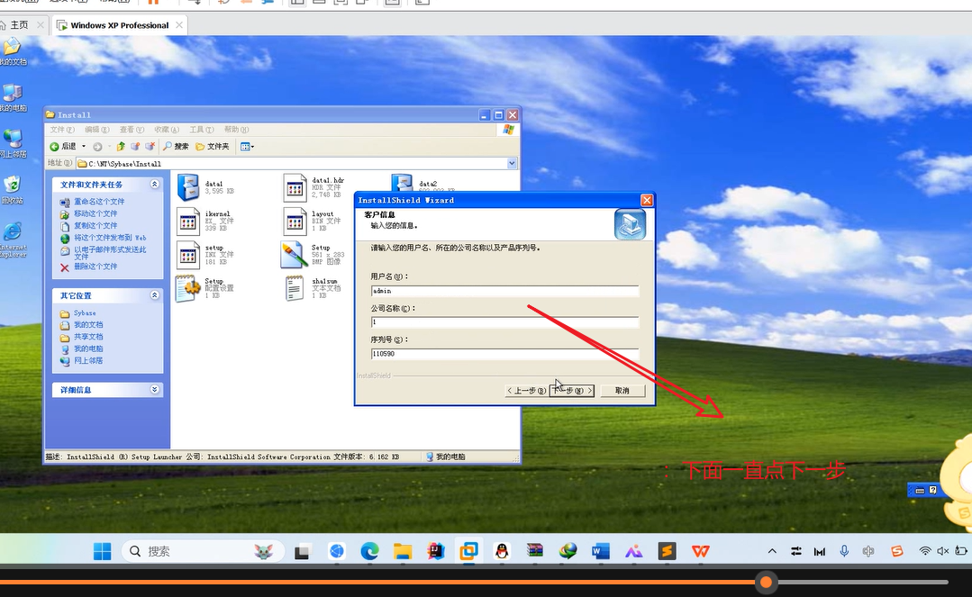Open the 编辑 menu in Install window

point(96,130)
